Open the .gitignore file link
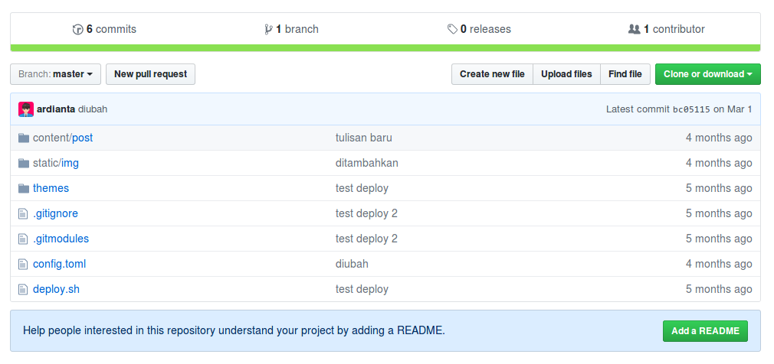Screen dimensions: 774x364 click(55, 213)
